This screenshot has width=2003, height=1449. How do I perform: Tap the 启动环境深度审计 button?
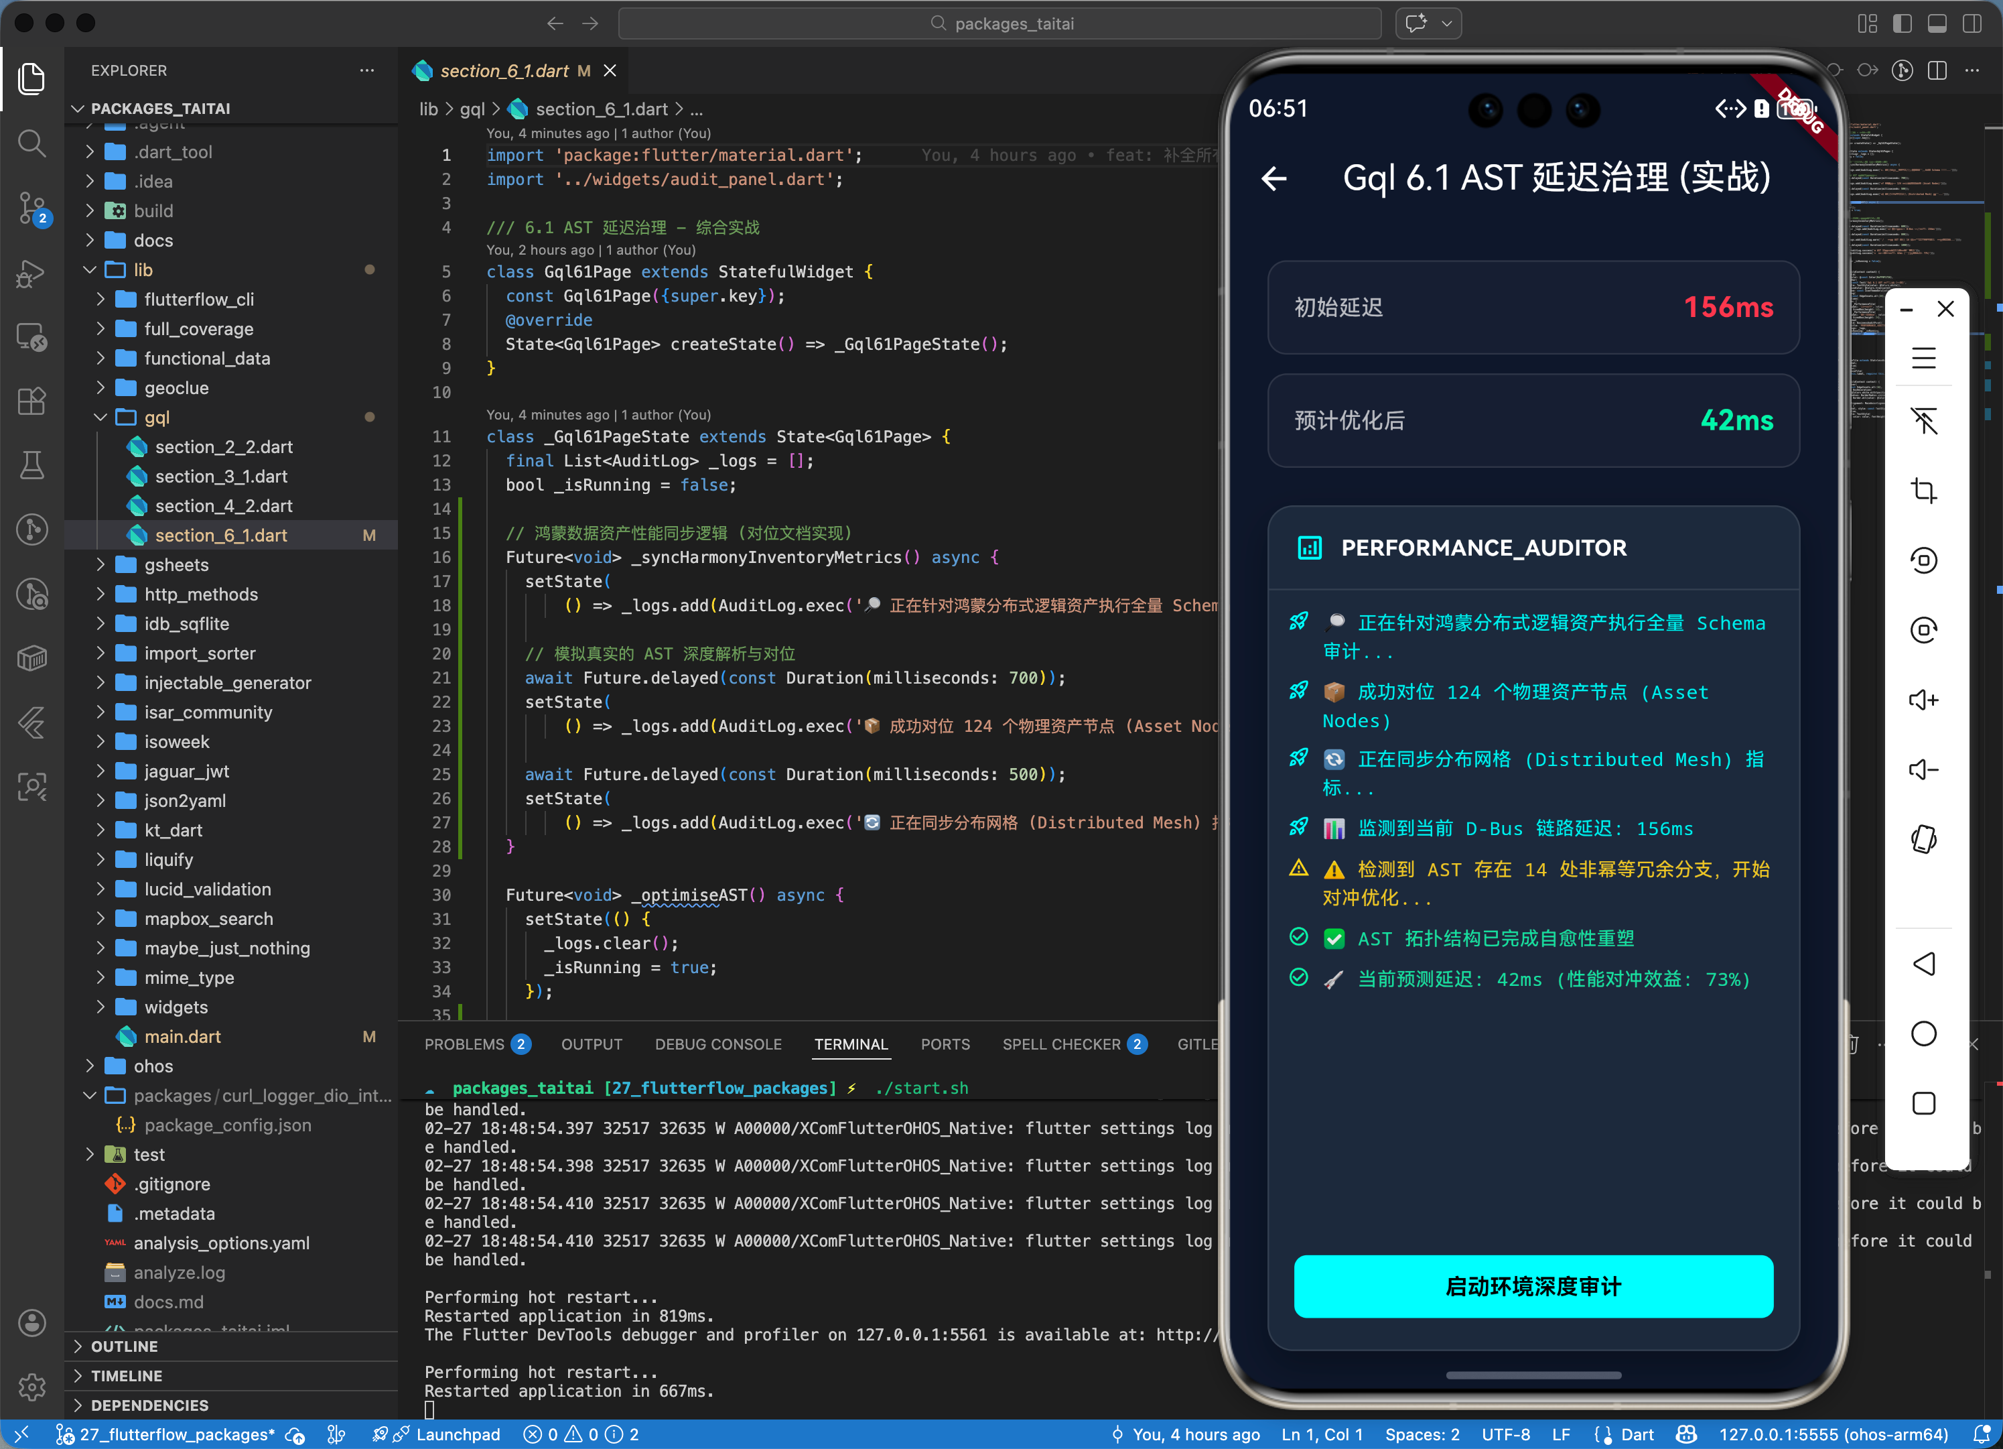1533,1286
